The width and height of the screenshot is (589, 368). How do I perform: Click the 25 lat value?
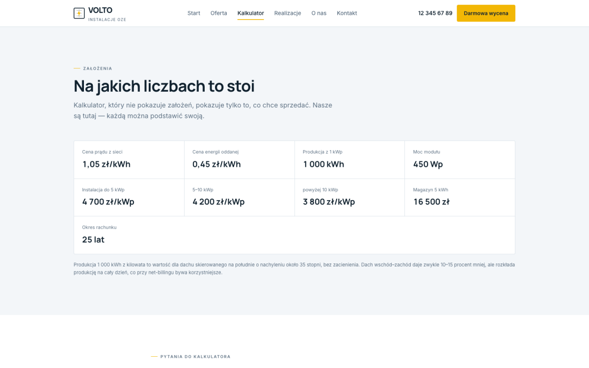click(93, 240)
